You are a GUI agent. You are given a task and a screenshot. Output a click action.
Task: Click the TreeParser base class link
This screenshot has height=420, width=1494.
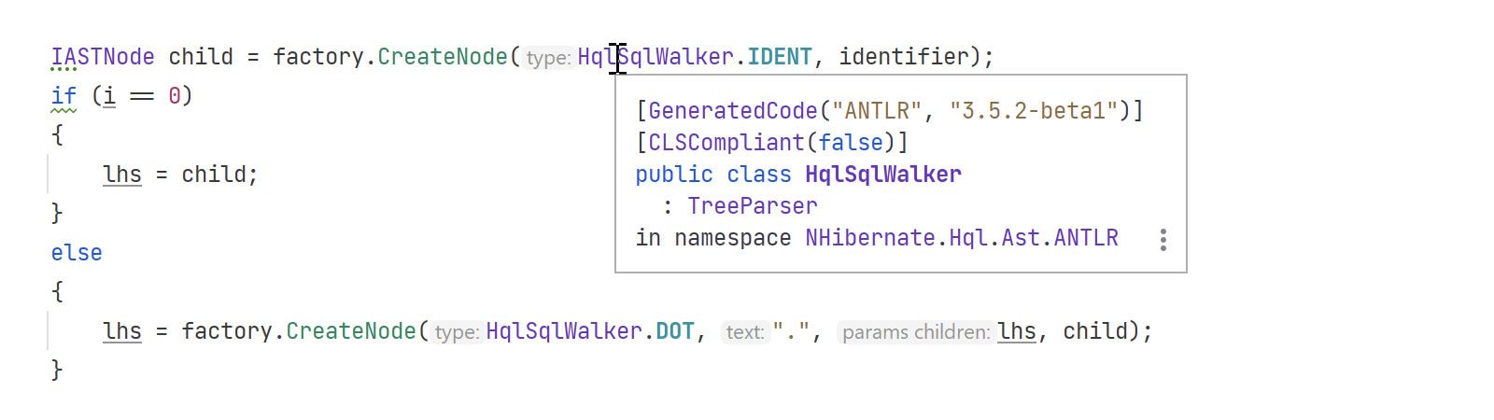coord(753,206)
